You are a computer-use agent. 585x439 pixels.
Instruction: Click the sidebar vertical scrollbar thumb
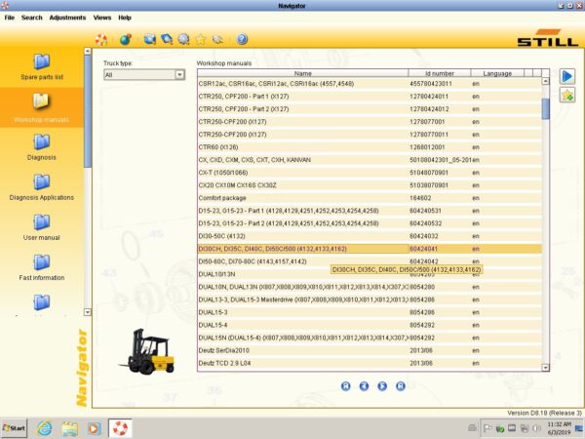tap(88, 111)
